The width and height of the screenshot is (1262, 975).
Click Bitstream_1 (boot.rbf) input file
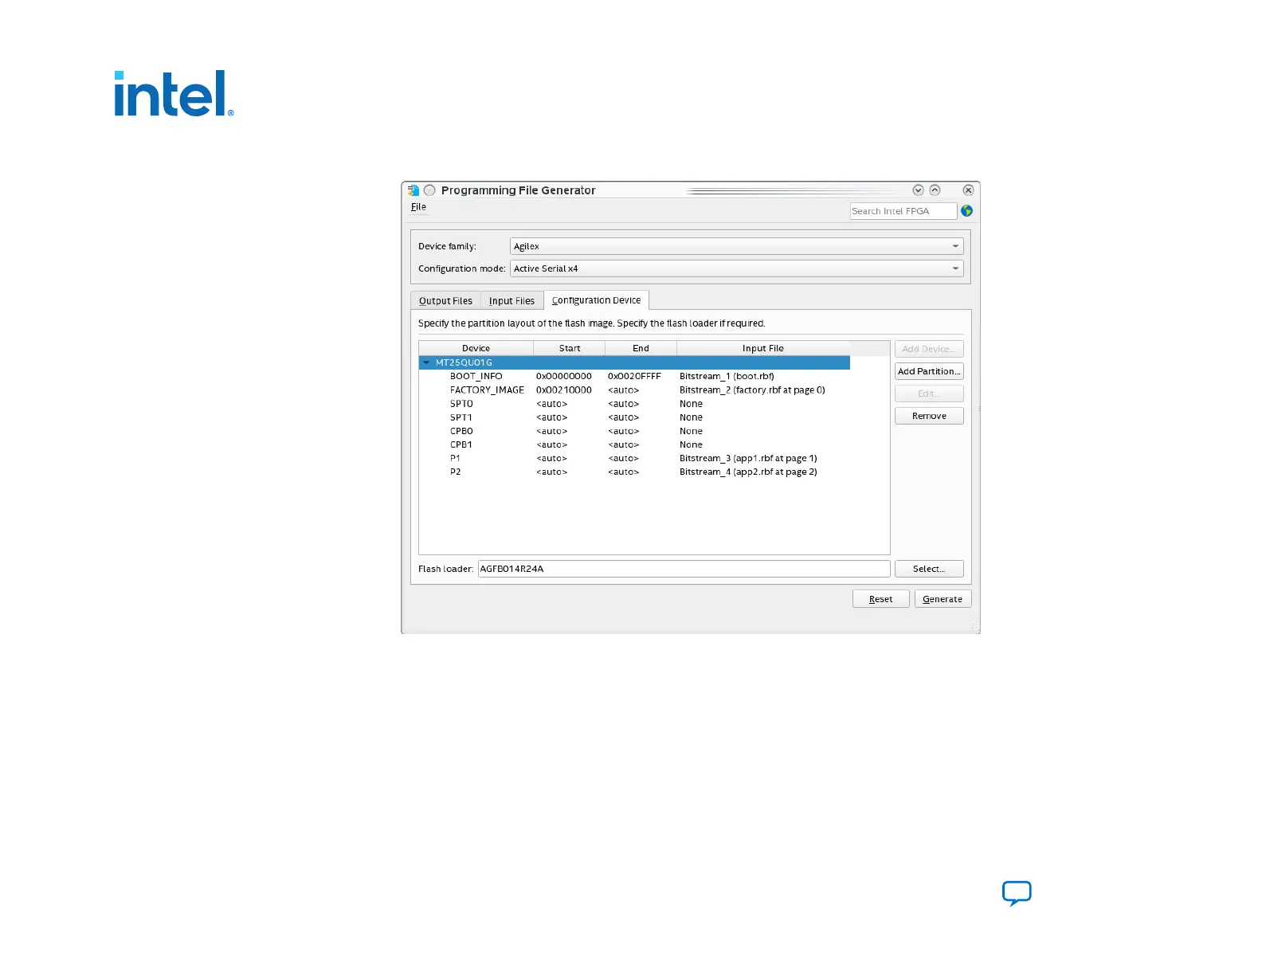pyautogui.click(x=727, y=376)
